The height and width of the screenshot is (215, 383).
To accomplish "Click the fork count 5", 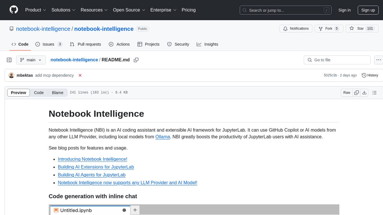I will click(x=337, y=28).
